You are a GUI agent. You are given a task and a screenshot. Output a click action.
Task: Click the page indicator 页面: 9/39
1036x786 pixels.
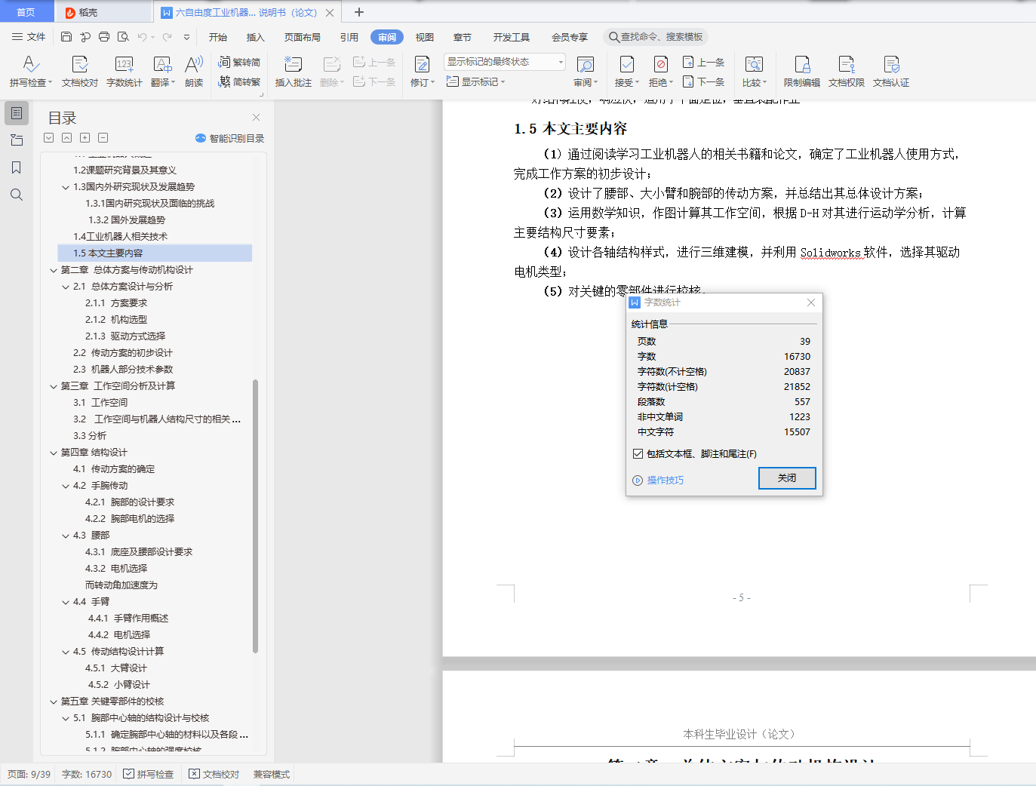click(29, 774)
